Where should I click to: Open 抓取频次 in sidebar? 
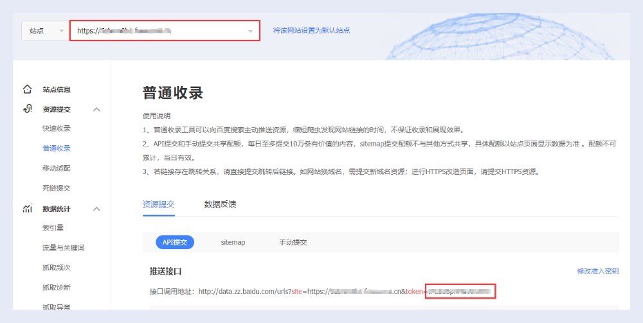click(x=57, y=267)
